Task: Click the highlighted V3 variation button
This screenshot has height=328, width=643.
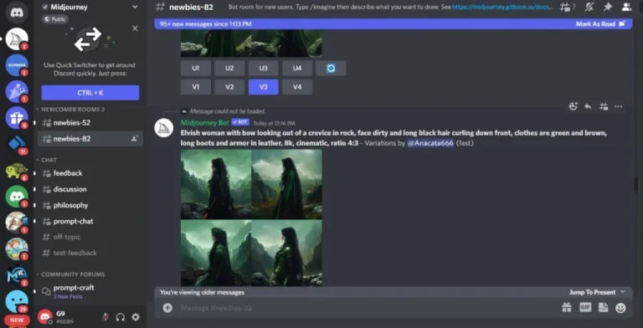Action: 263,87
